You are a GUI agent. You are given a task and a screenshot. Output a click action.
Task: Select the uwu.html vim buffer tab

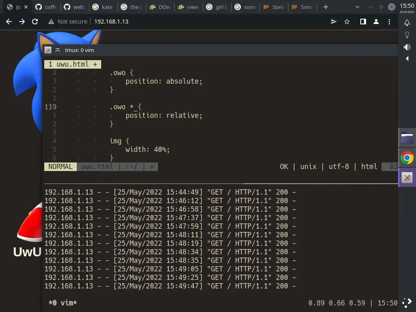coord(73,64)
